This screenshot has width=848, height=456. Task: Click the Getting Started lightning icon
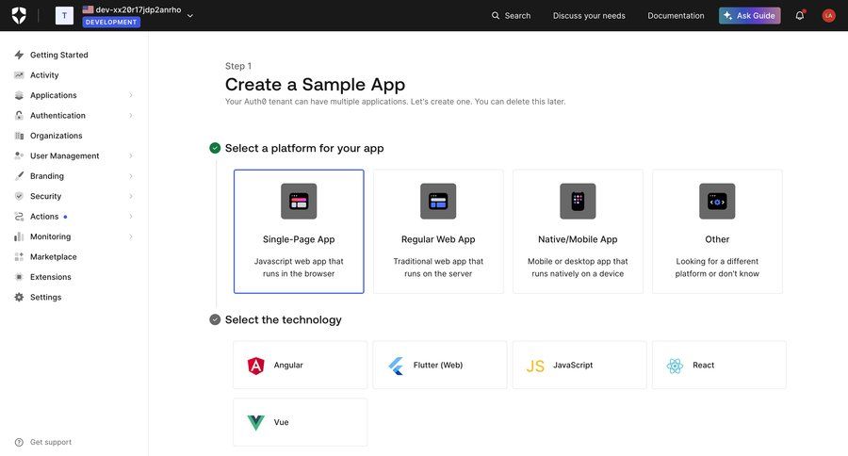[19, 55]
